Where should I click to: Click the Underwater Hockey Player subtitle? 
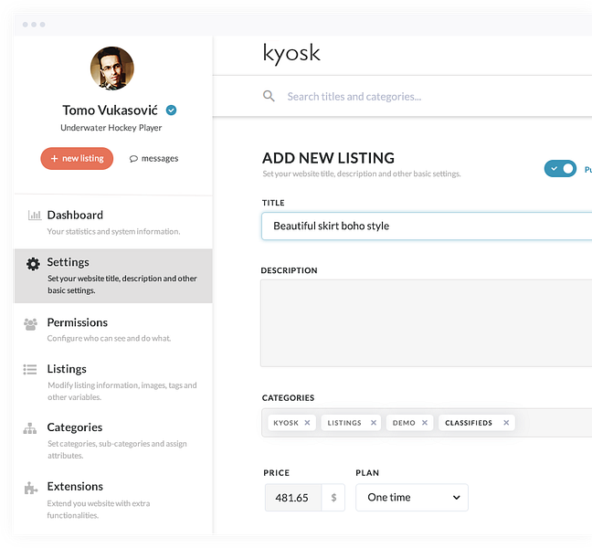[x=111, y=128]
